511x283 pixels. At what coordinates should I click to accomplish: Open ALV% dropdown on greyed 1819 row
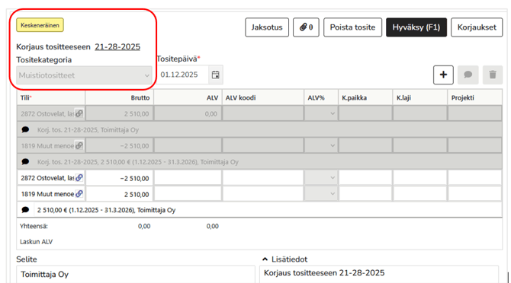click(321, 145)
